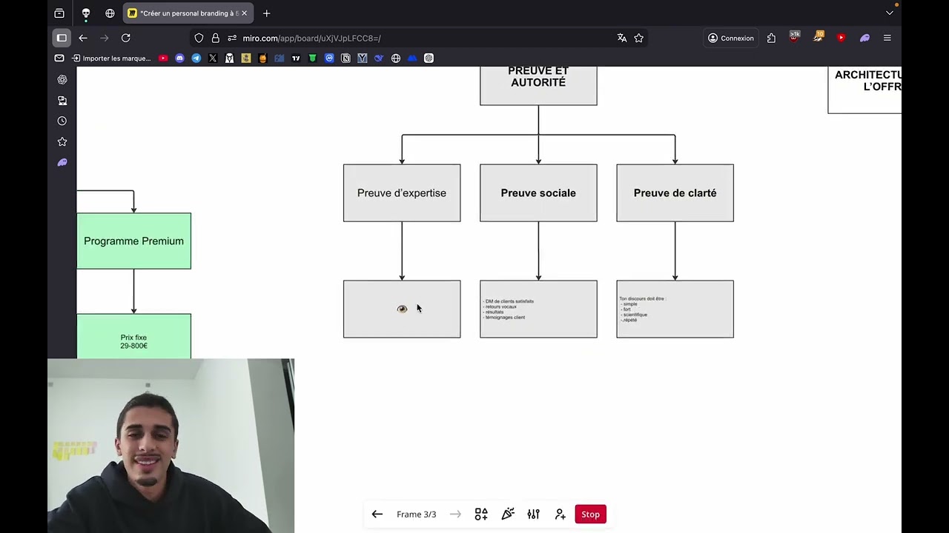
Task: Select the 'DM de clients satisfaits' note box
Action: point(538,309)
